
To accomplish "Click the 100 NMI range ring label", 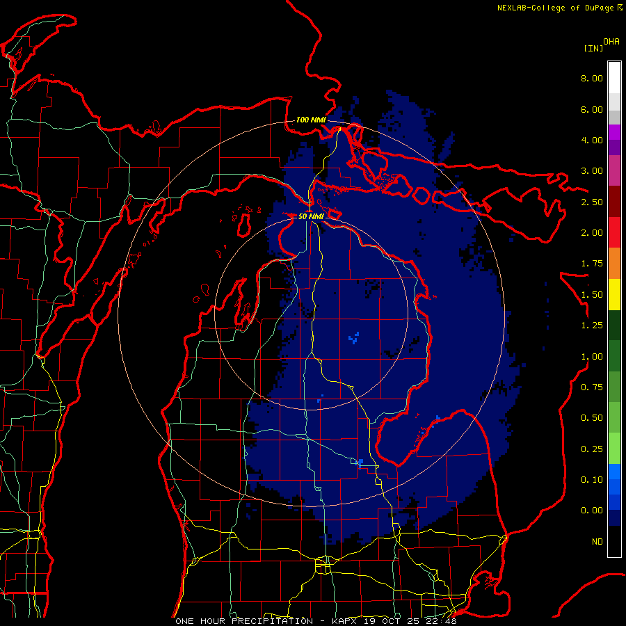I will (311, 120).
